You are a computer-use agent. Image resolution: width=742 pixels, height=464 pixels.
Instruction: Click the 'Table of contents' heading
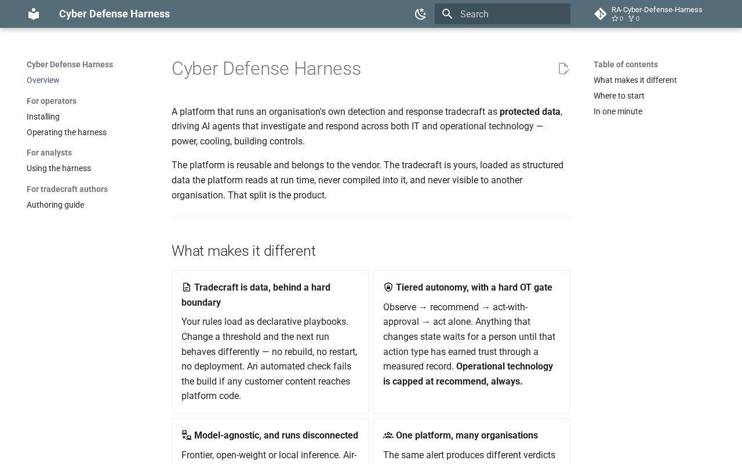coord(625,64)
